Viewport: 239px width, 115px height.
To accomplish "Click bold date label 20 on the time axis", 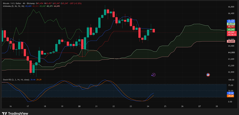I will pos(79,106).
